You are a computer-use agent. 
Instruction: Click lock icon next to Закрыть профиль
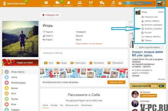(x=143, y=21)
